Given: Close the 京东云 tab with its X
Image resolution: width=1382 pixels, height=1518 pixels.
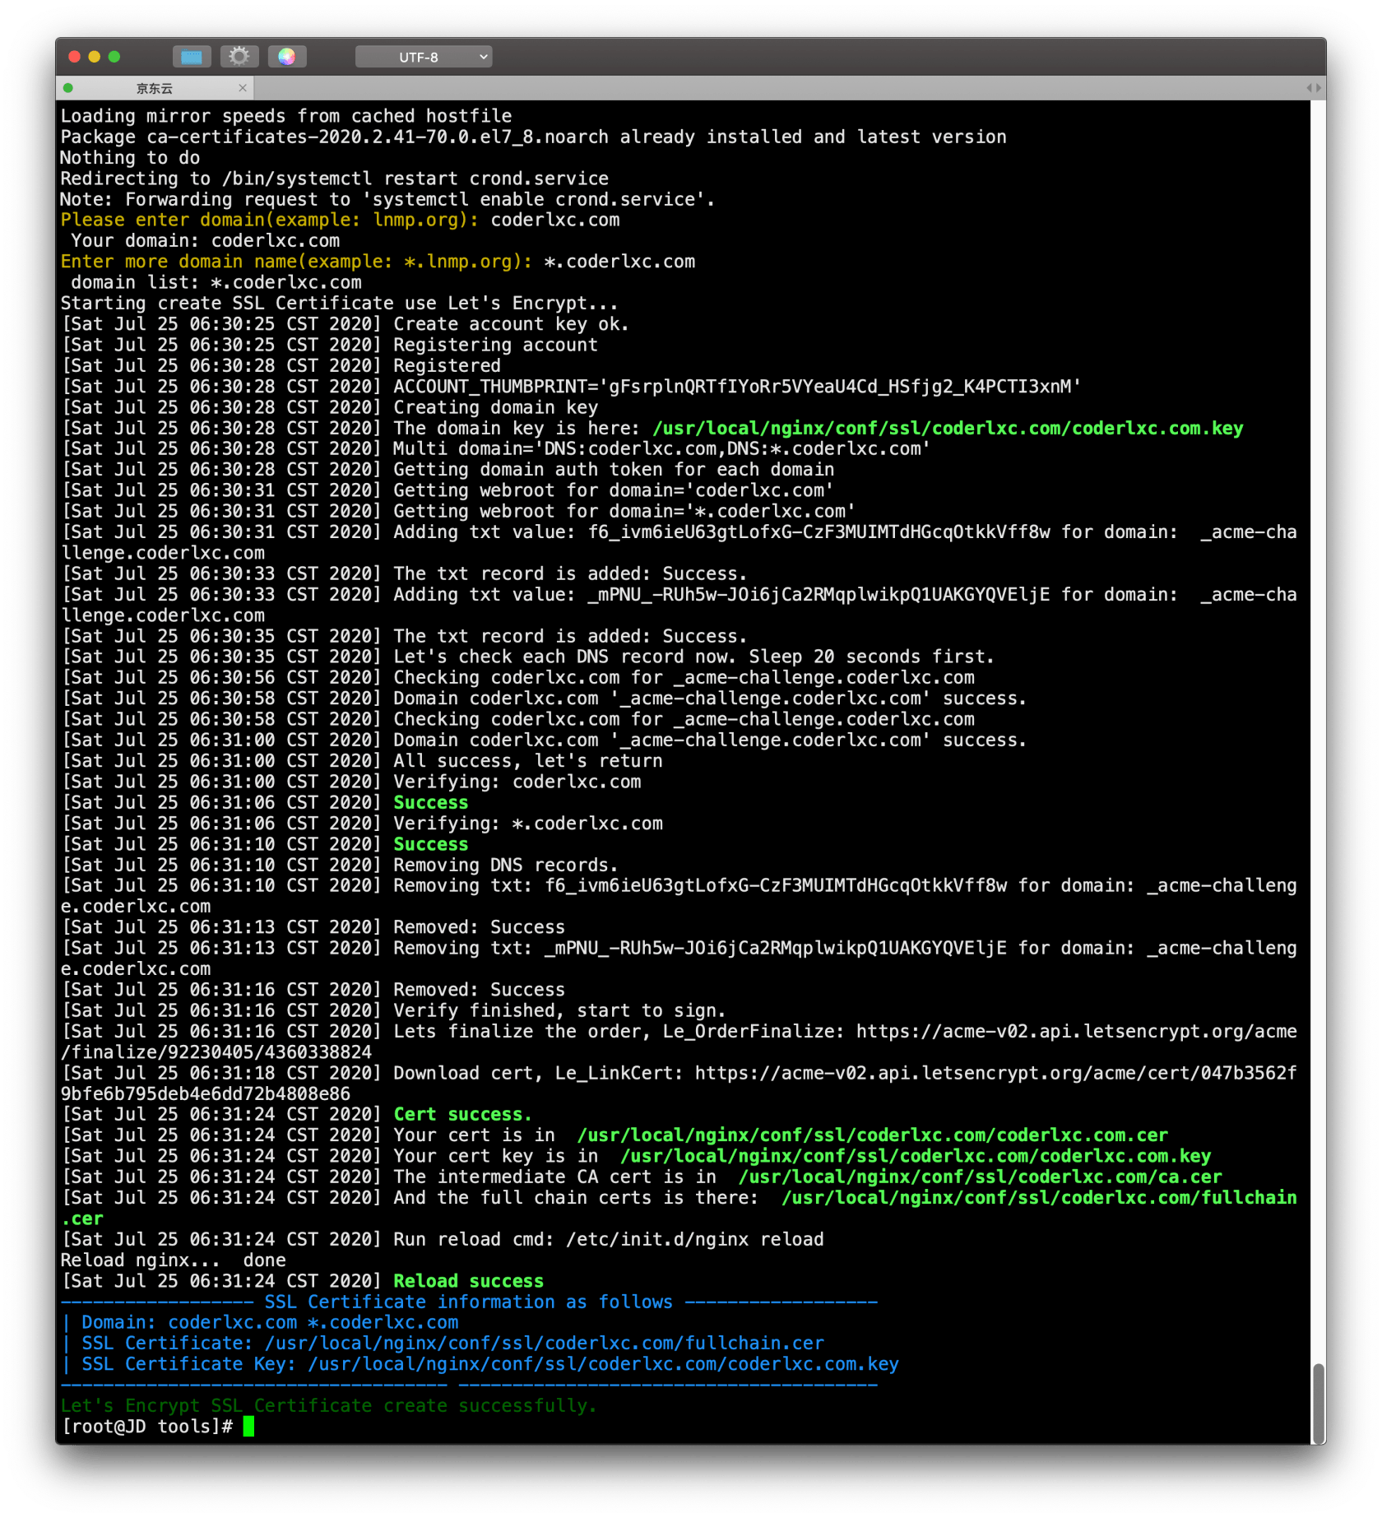Looking at the screenshot, I should (x=243, y=88).
